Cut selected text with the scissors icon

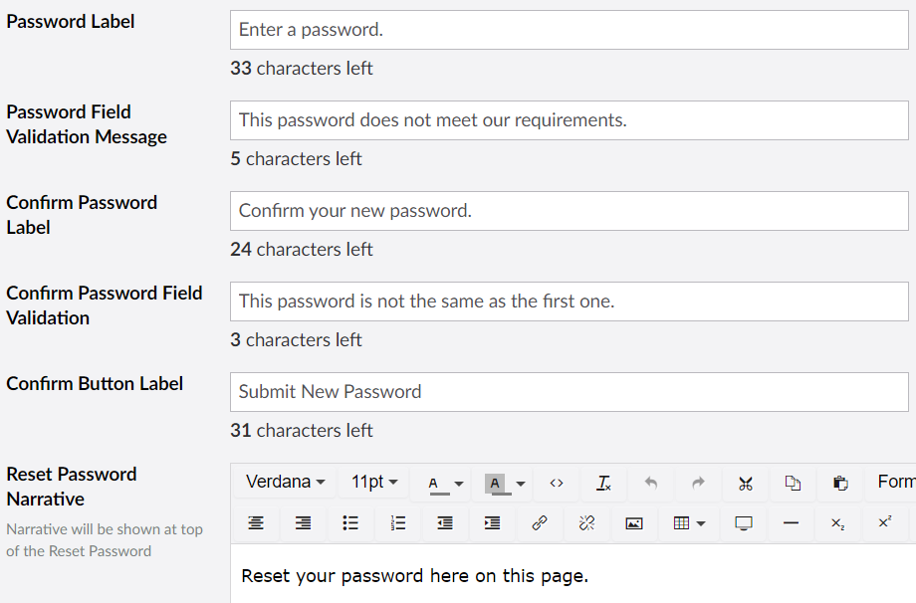click(745, 482)
